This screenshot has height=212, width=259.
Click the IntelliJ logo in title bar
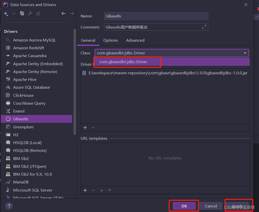point(6,5)
